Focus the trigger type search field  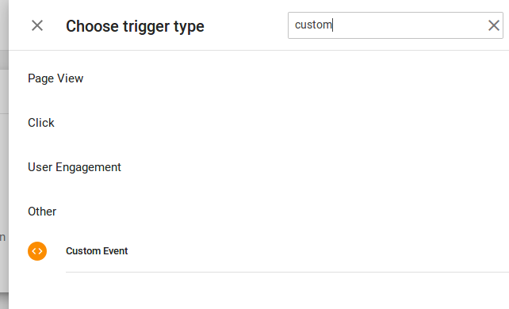pos(396,25)
